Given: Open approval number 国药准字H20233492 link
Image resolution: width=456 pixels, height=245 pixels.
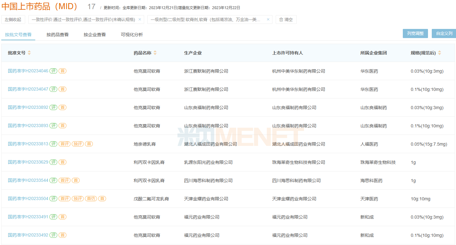Looking at the screenshot, I should 28,235.
